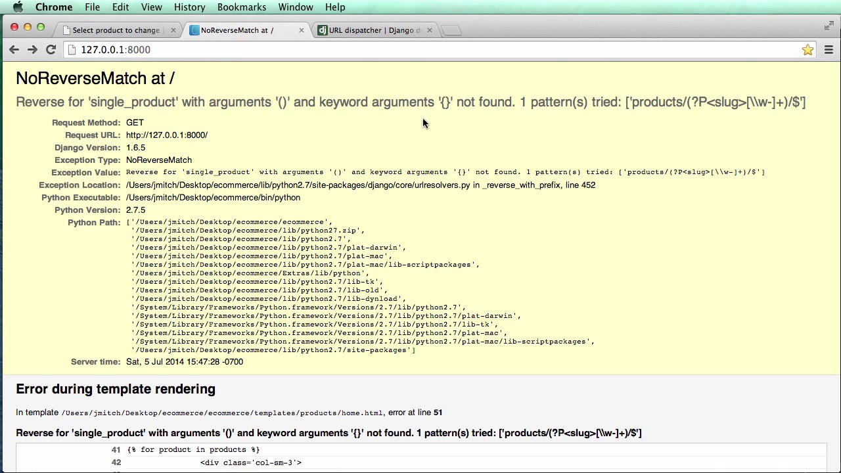Viewport: 841px width, 473px height.
Task: Click the Request Method value GET
Action: tap(135, 123)
